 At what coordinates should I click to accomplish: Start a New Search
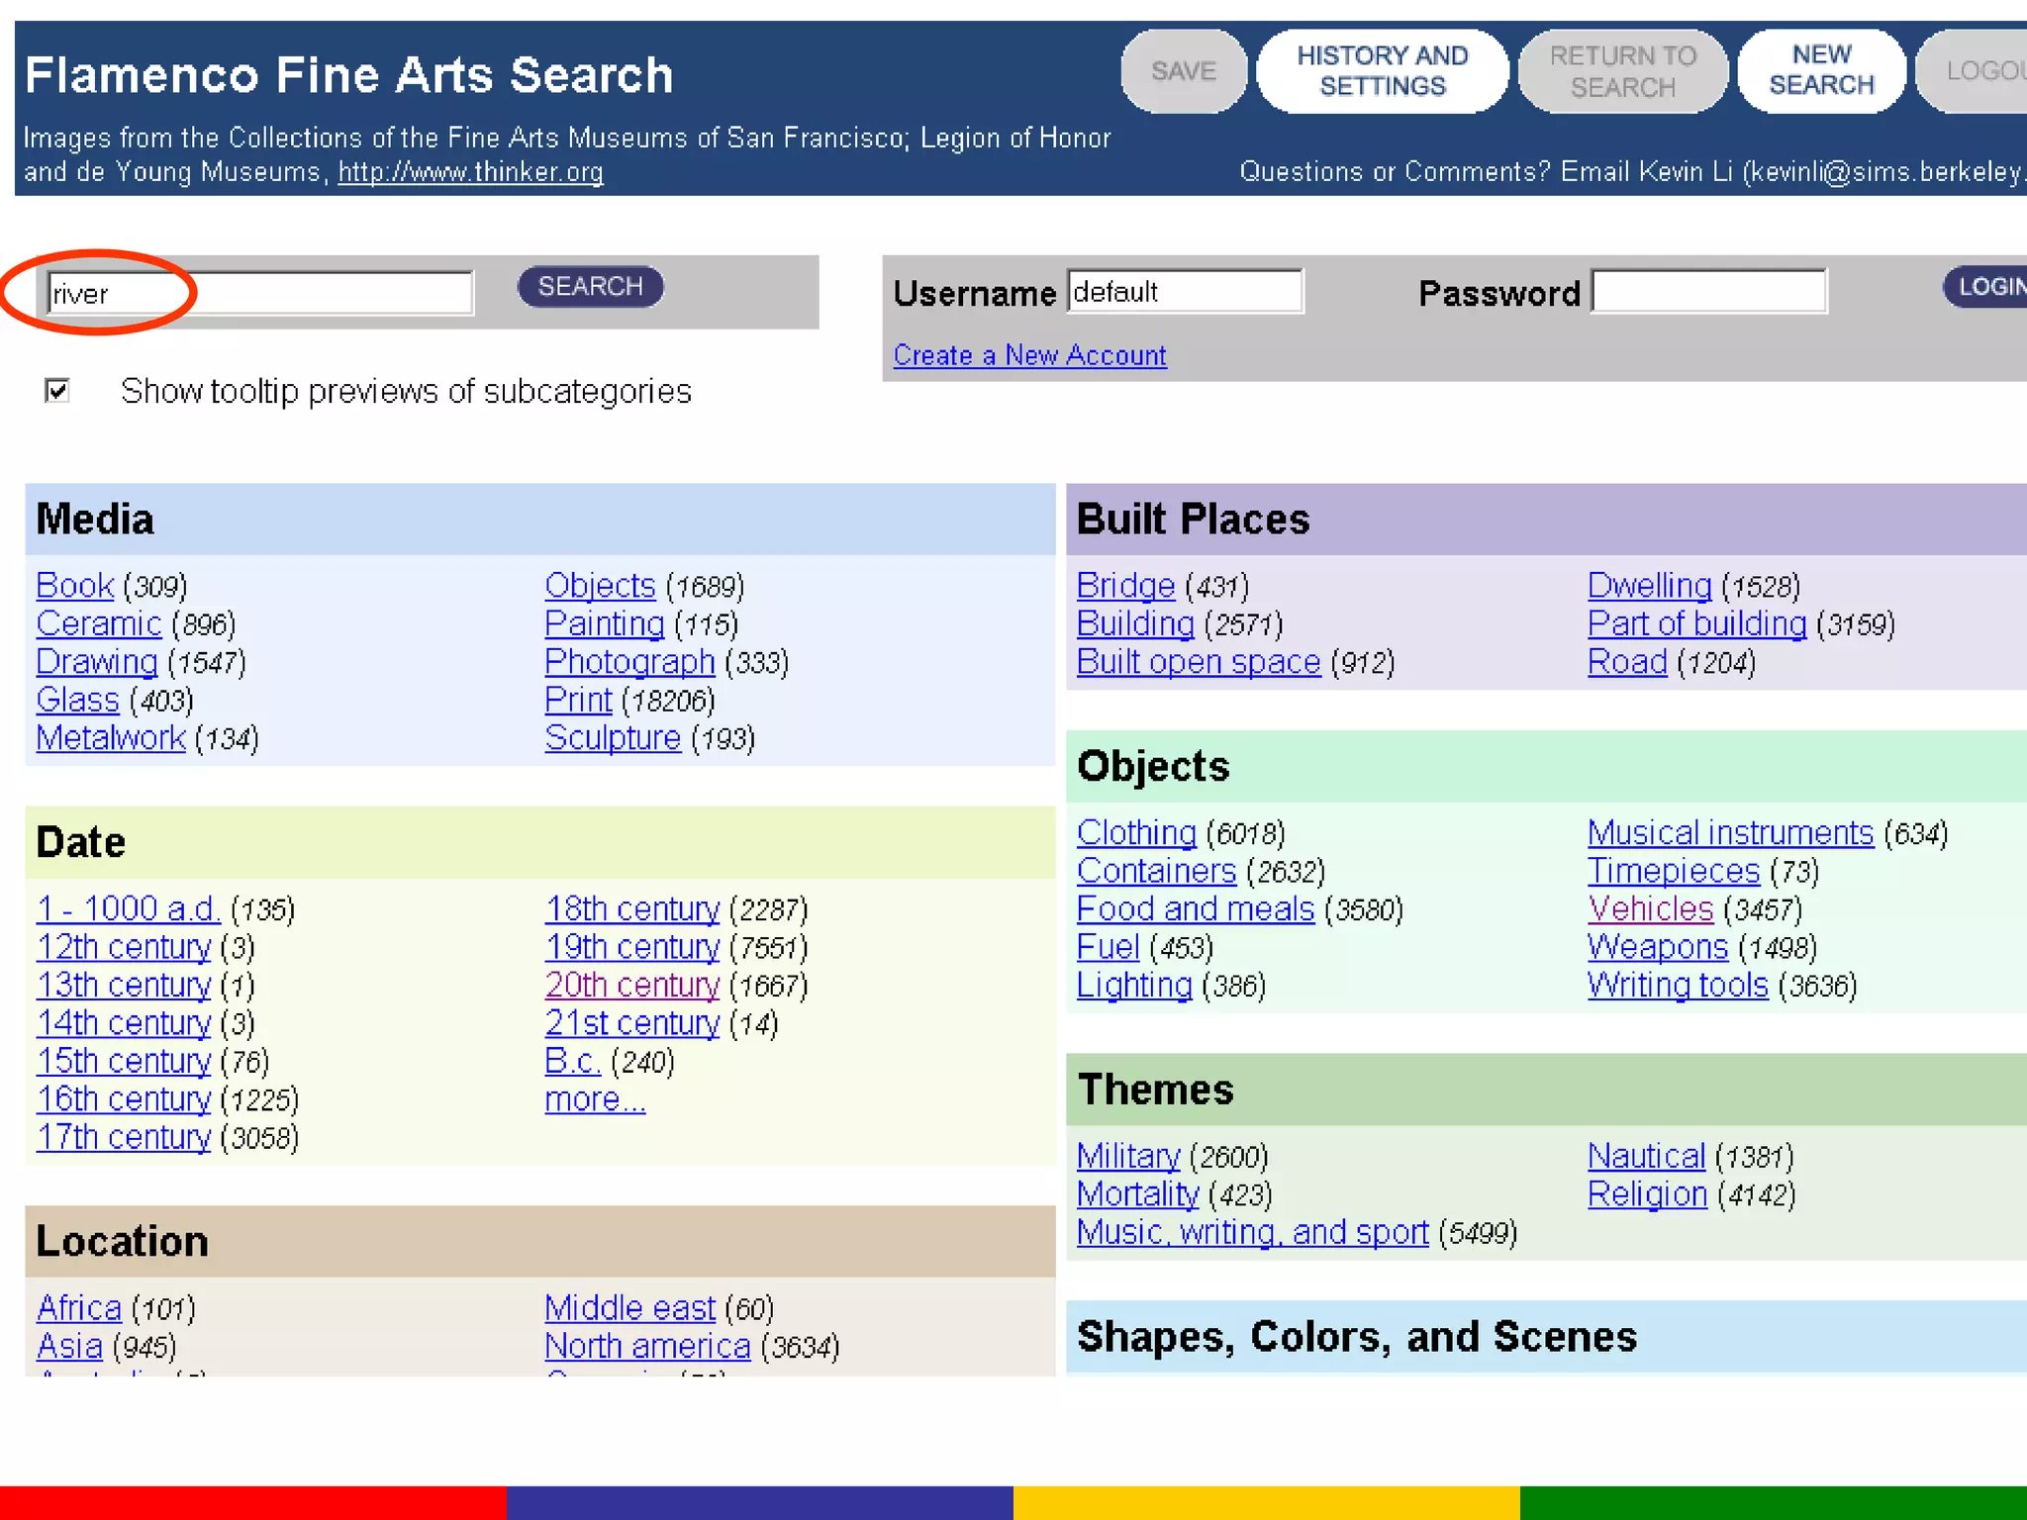1821,70
